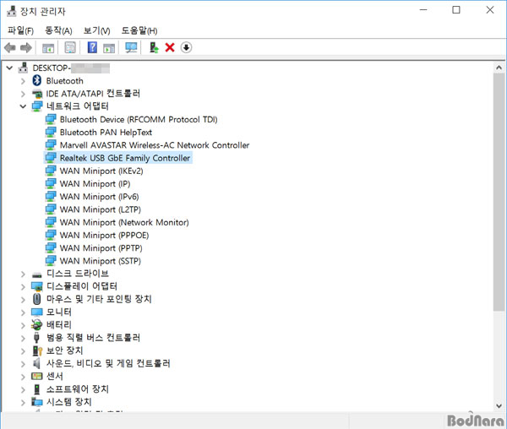This screenshot has height=429, width=507.
Task: Select Bluetooth Device (RFCOMM Protocol TDI)
Action: tap(139, 120)
